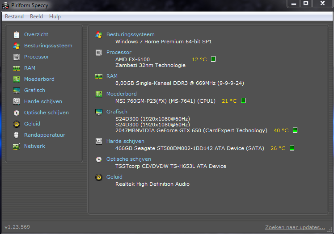Click the Overzicht clipboard icon in sidebar
This screenshot has width=334, height=234.
tap(17, 35)
